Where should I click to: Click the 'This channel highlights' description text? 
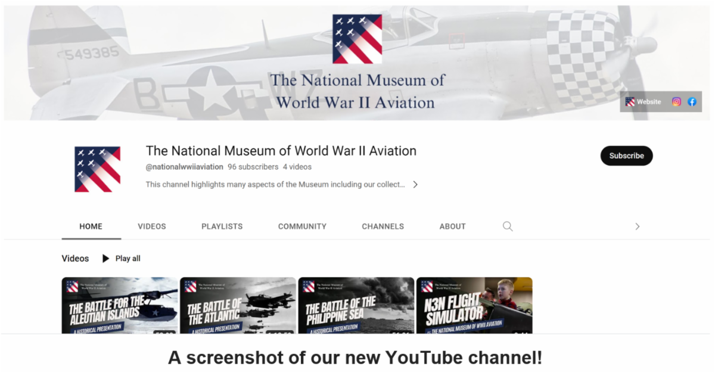(x=275, y=185)
